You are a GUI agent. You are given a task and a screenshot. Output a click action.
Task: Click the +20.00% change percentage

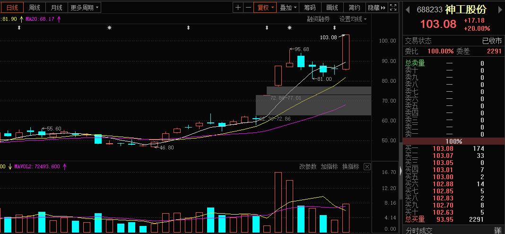477,29
